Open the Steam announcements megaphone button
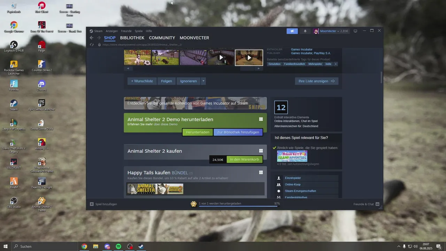The width and height of the screenshot is (446, 251). point(292,31)
